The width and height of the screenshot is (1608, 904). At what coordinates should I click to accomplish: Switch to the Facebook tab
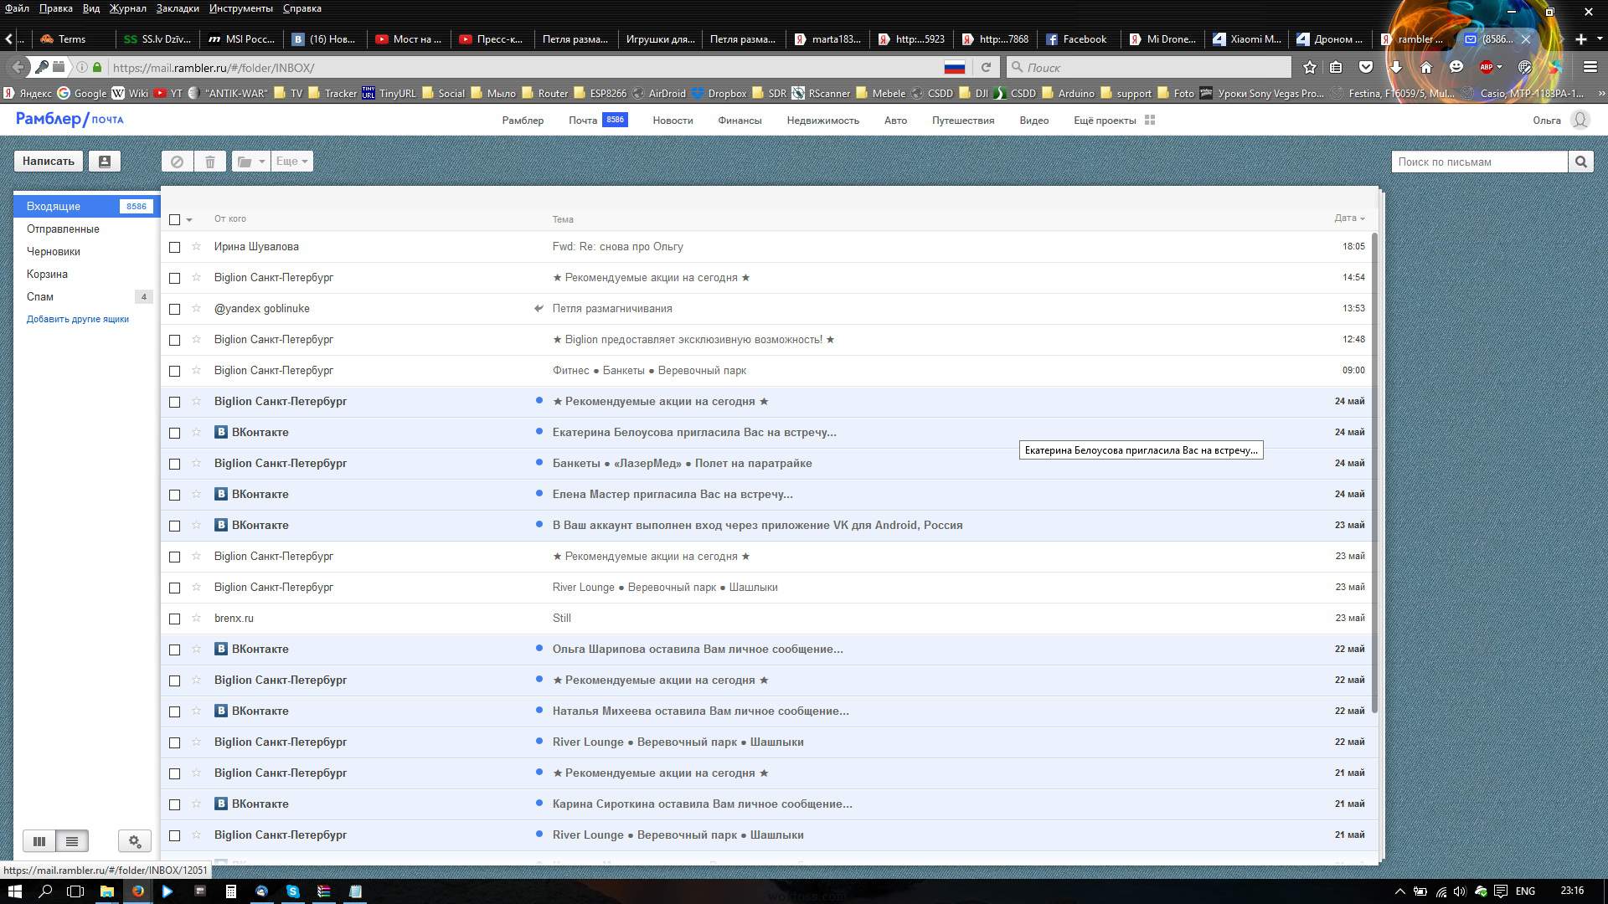coord(1078,39)
